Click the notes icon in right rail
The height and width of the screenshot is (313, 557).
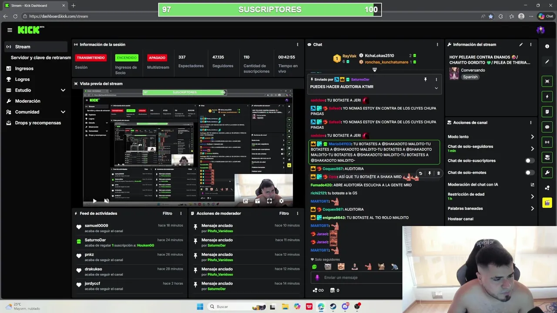pyautogui.click(x=547, y=112)
